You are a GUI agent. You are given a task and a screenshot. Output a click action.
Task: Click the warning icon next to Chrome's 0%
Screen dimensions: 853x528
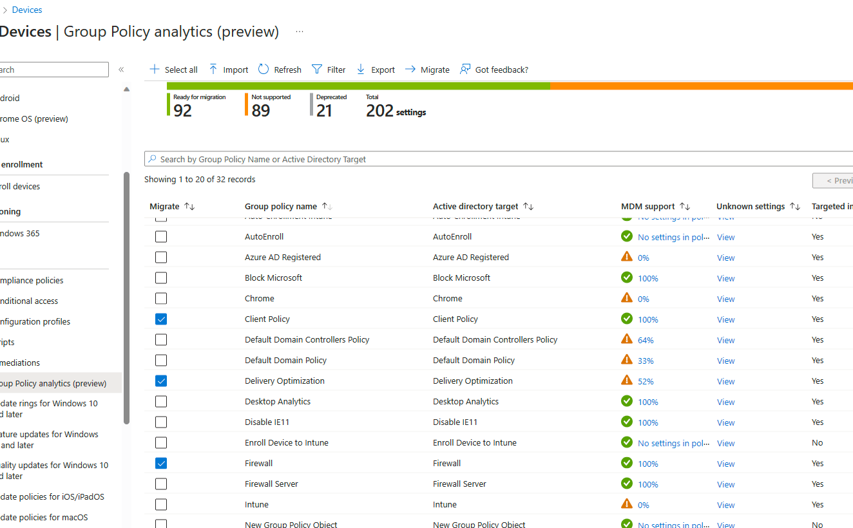coord(627,298)
